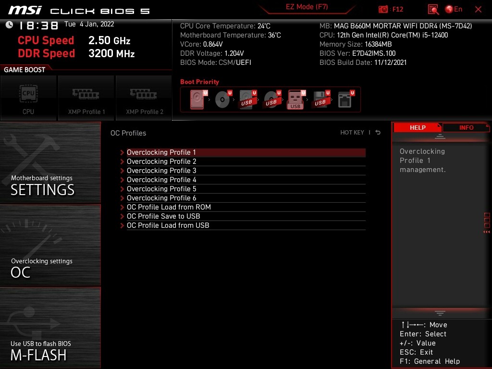Close the BIOS with the X icon
Screen dimensions: 492x369
(x=478, y=10)
